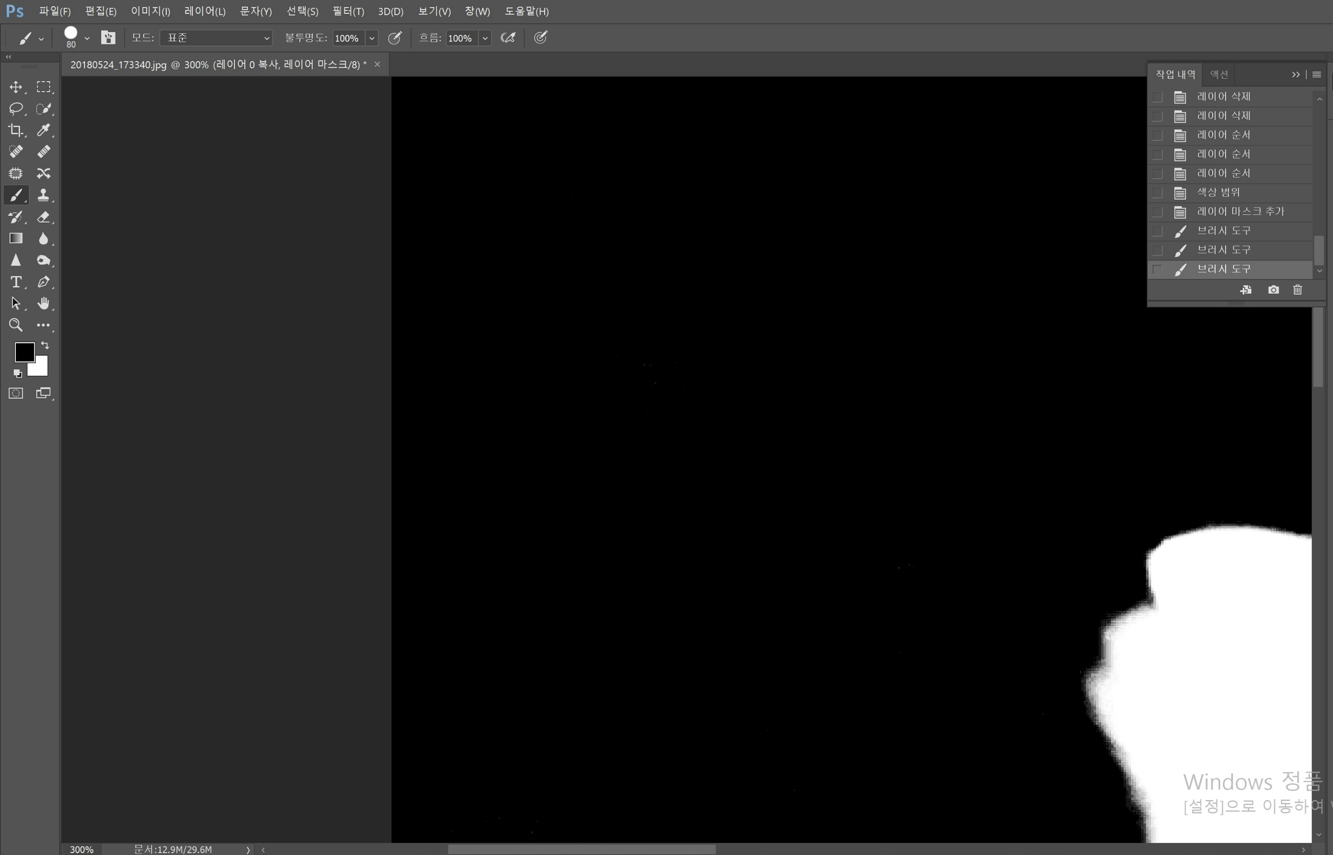Click the black foreground color swatch
This screenshot has width=1333, height=855.
click(24, 351)
